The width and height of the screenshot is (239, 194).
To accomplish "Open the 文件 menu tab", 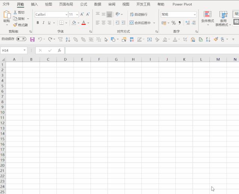I will tap(6, 4).
